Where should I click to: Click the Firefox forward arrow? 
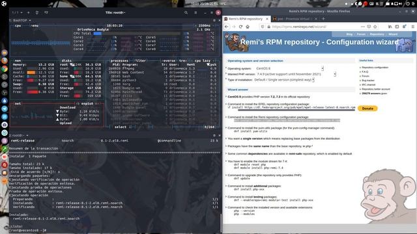click(x=233, y=27)
